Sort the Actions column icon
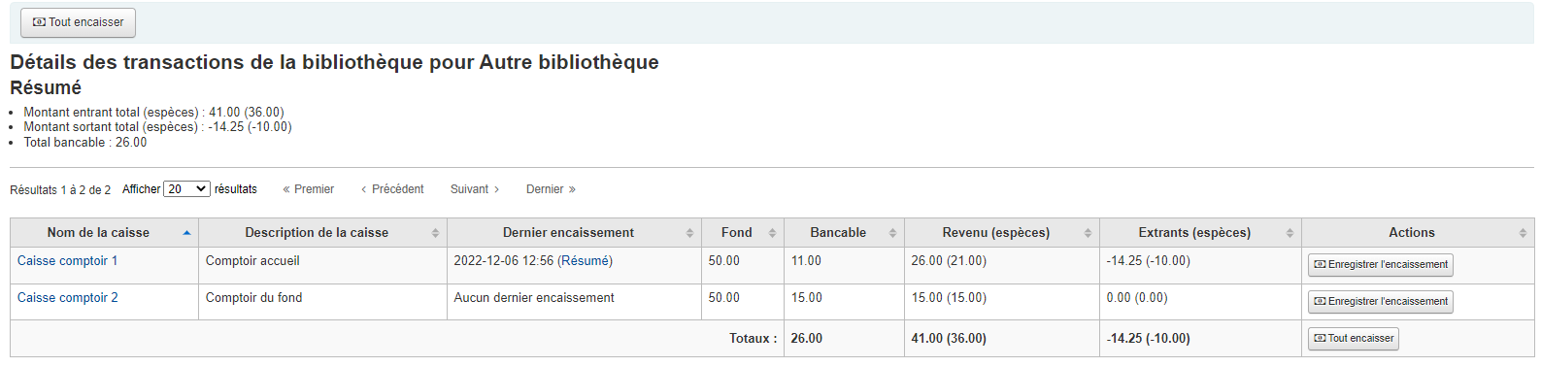The height and width of the screenshot is (367, 1541). click(1523, 233)
